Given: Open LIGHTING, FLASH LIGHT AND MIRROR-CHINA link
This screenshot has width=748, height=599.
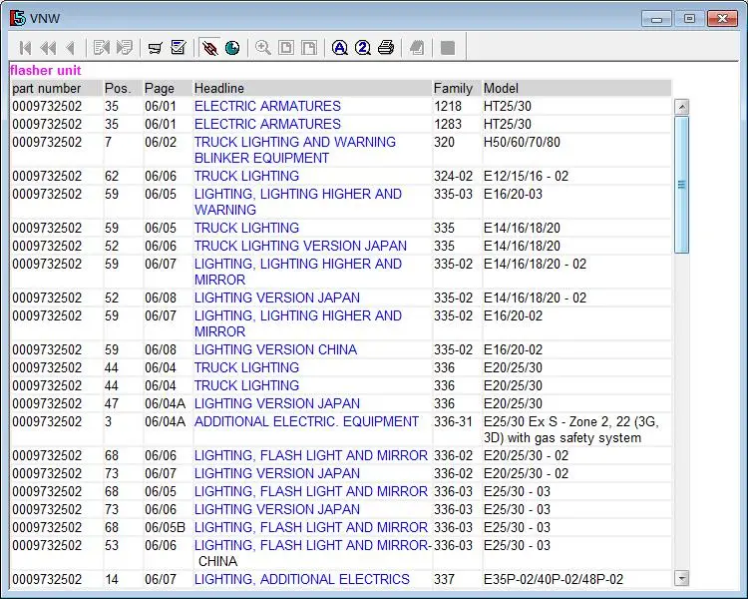Looking at the screenshot, I should [313, 553].
